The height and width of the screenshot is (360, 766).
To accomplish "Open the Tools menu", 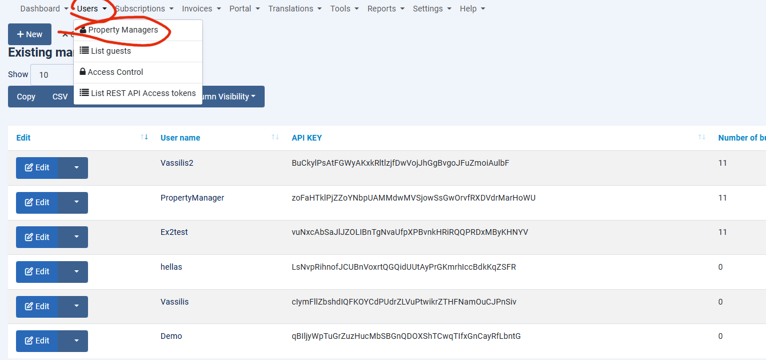I will (x=345, y=9).
